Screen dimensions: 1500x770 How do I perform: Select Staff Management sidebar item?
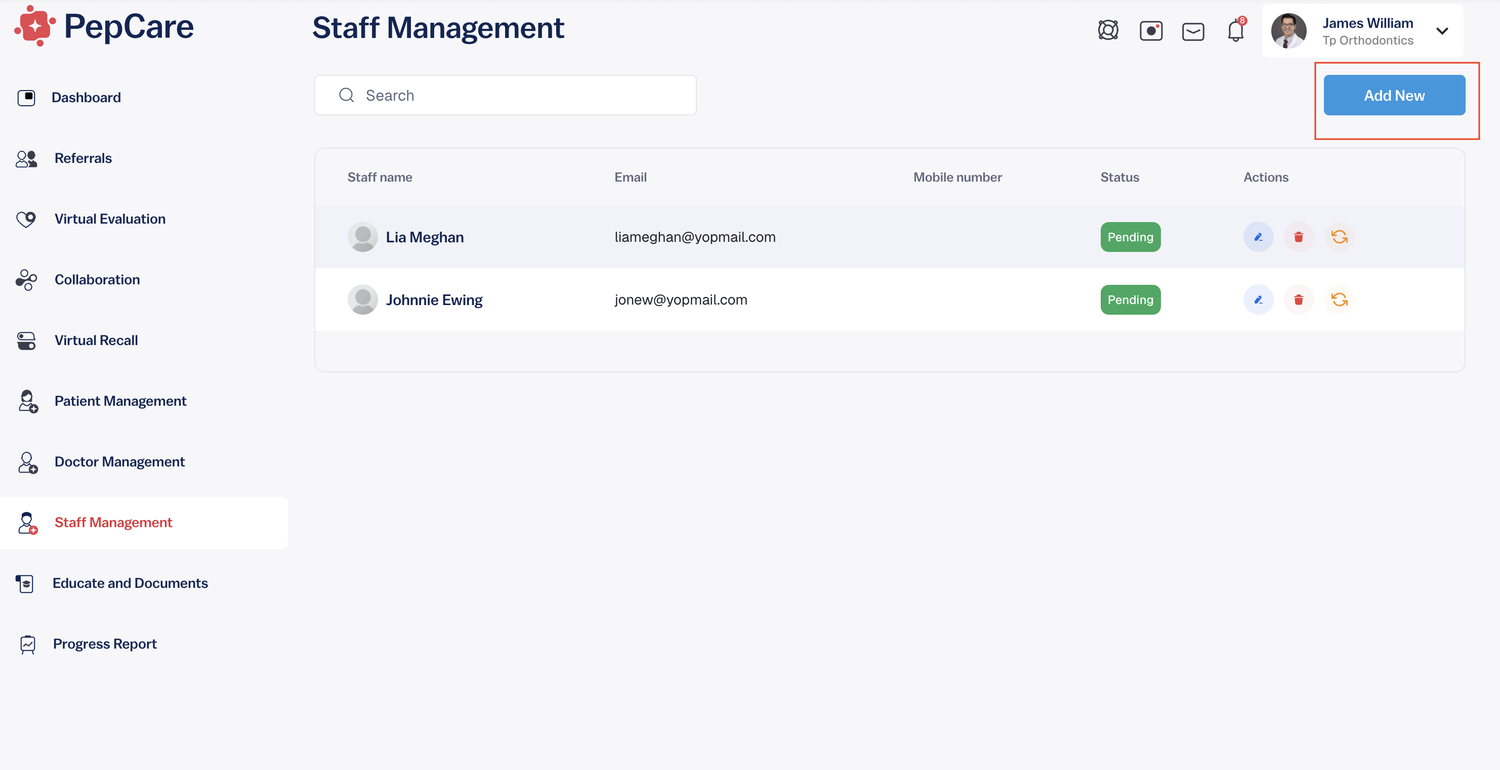[x=144, y=523]
